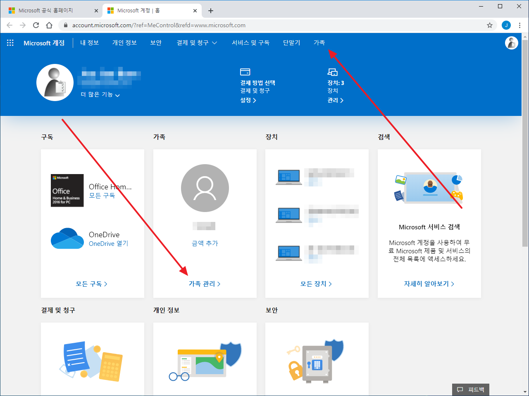
Task: Click the 결제 방법 선택 heading
Action: tap(258, 83)
